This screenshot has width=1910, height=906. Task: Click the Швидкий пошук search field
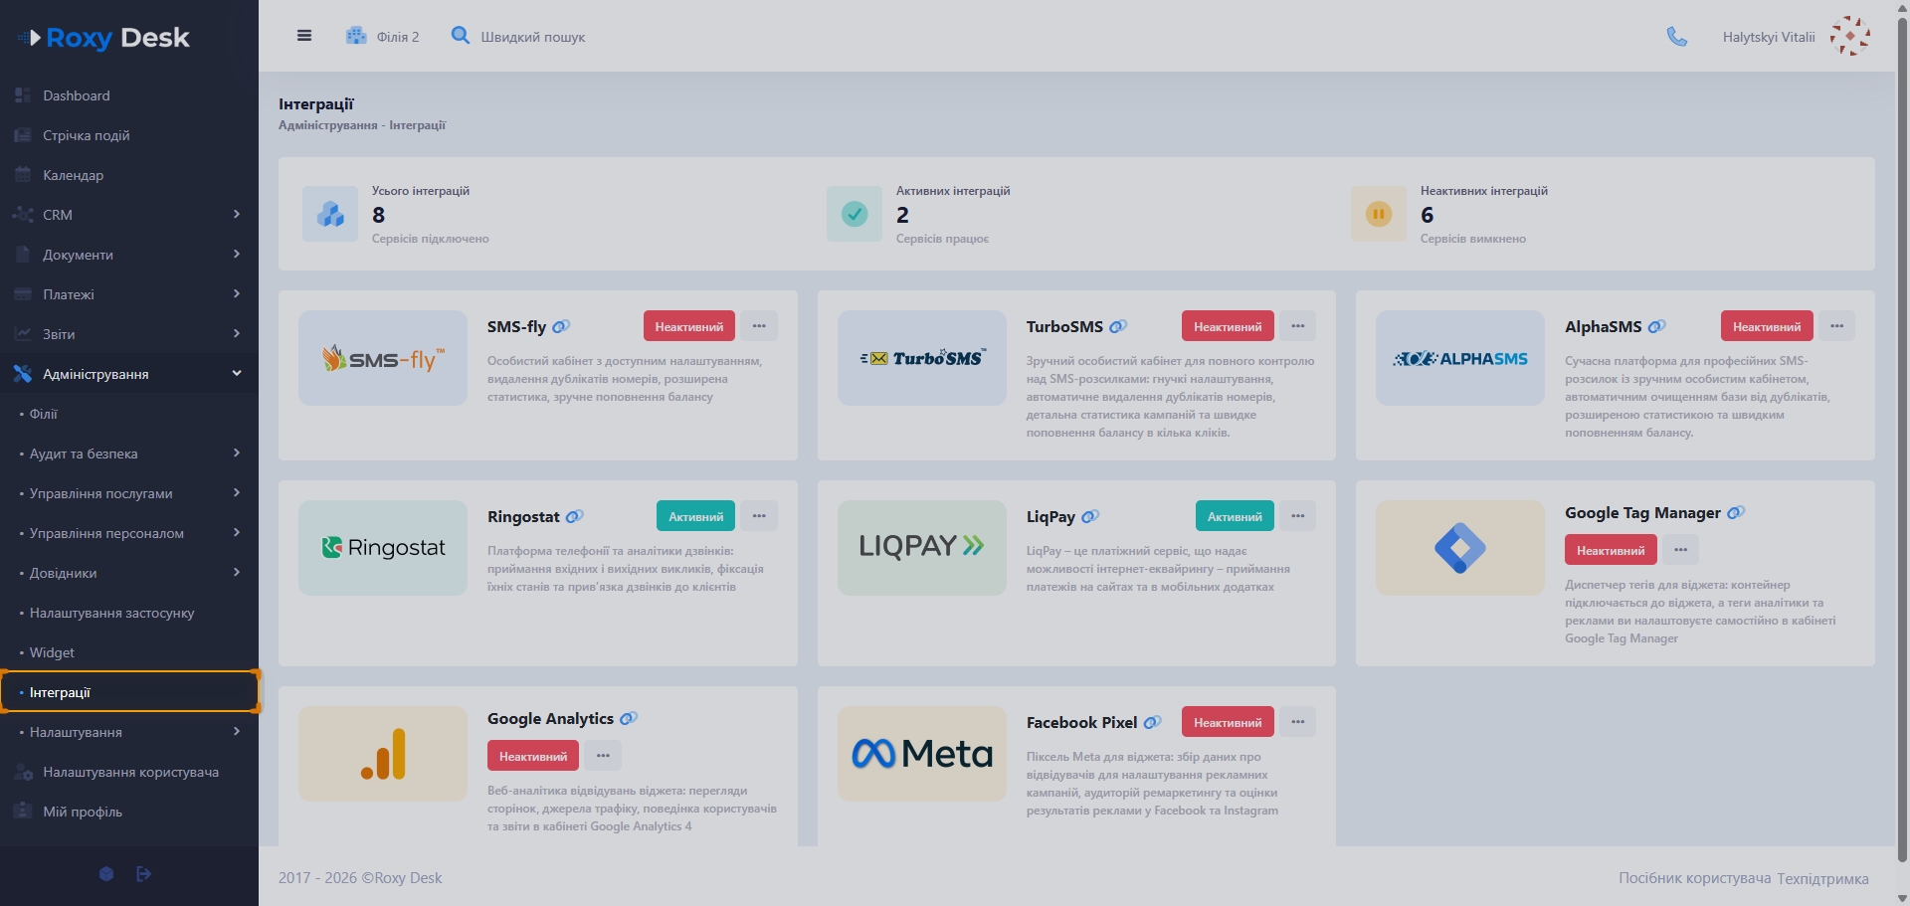pos(533,37)
